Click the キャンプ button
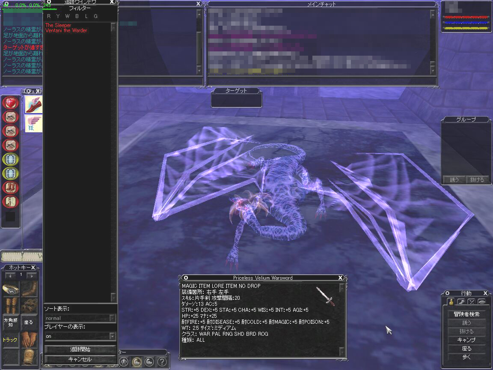 [466, 340]
